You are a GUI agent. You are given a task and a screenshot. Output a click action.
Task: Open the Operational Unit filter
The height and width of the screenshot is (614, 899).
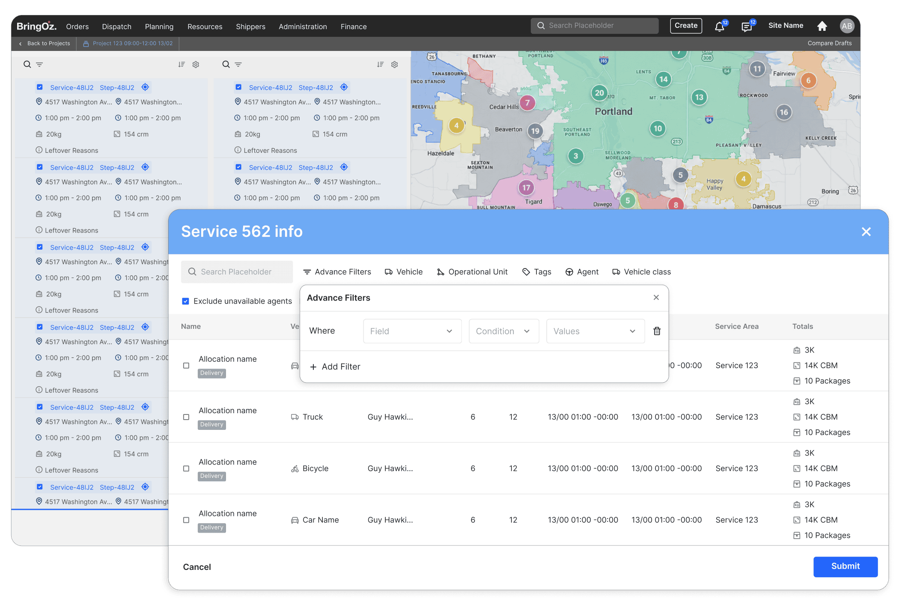472,272
